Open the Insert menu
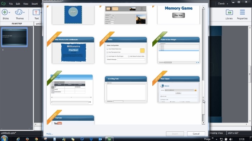Image resolution: width=252 pixels, height=141 pixels. [34, 4]
